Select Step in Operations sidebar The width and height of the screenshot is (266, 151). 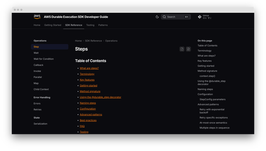pyautogui.click(x=49, y=47)
